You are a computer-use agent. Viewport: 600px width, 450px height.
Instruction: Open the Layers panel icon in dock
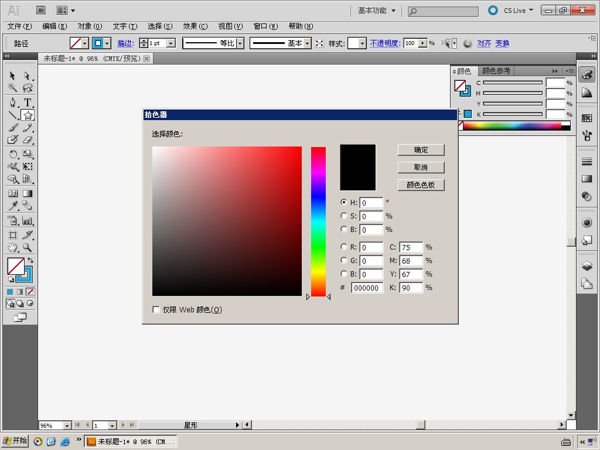click(587, 266)
